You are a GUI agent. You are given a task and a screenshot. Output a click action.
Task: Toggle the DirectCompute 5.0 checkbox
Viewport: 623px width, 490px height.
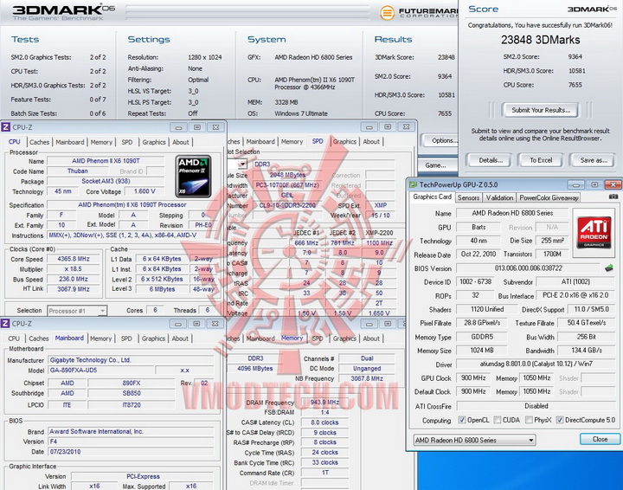pos(560,420)
